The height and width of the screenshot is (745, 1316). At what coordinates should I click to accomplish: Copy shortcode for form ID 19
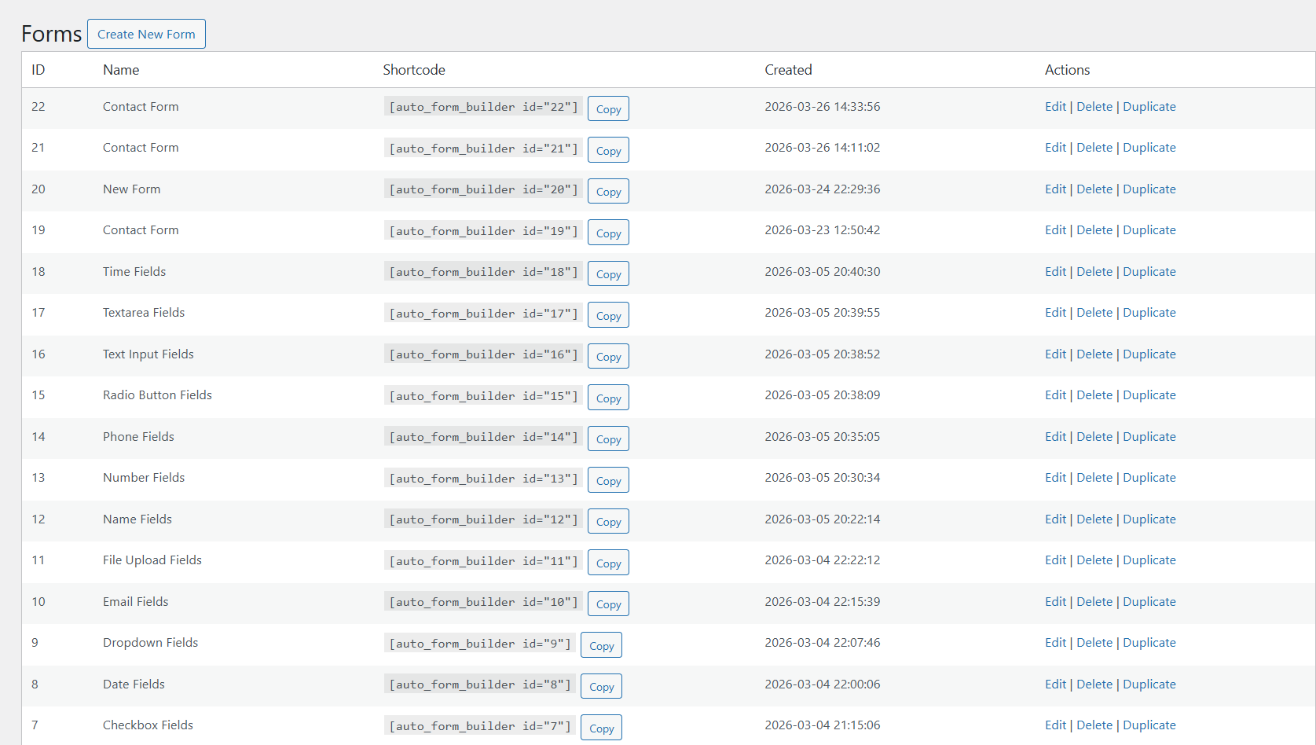[608, 233]
